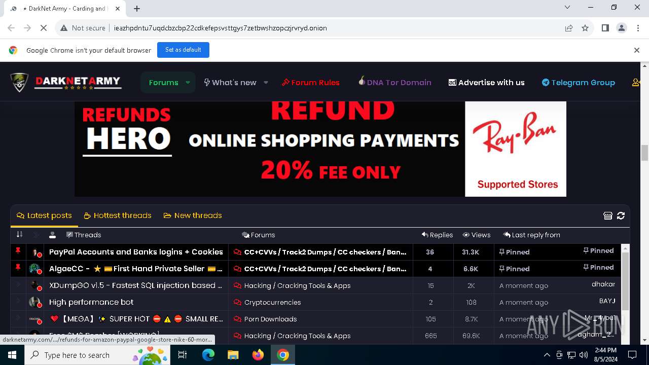Switch to the Latest posts tab
The image size is (649, 365).
click(x=44, y=215)
